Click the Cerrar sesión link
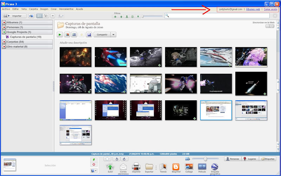Image resolution: width=281 pixels, height=176 pixels. (x=270, y=10)
